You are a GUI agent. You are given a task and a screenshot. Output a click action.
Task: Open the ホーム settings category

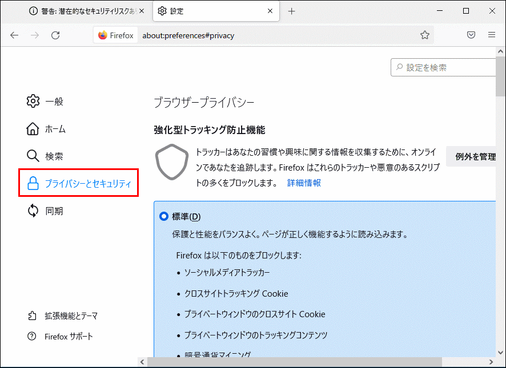pyautogui.click(x=46, y=129)
